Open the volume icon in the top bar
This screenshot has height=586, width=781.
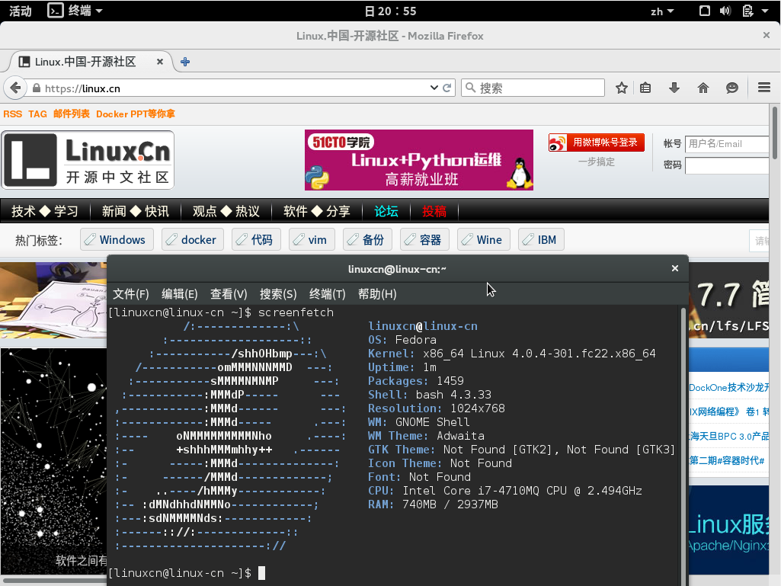pyautogui.click(x=725, y=11)
